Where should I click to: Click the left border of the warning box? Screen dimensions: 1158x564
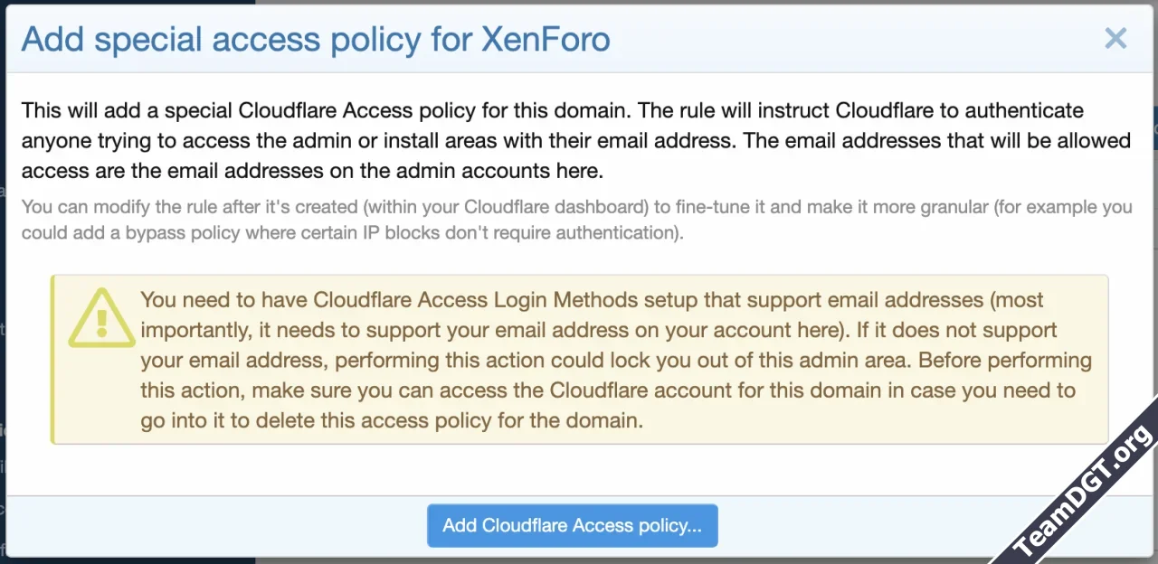53,359
